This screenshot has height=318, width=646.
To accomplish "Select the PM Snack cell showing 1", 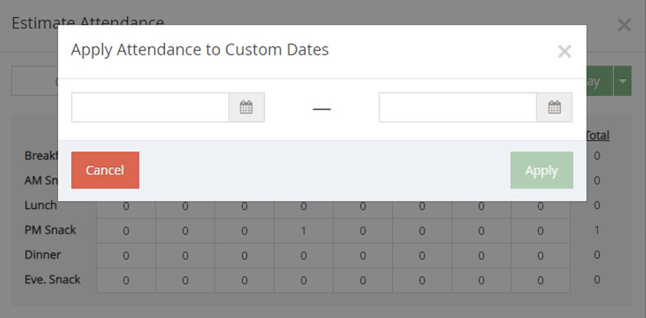I will [x=303, y=231].
